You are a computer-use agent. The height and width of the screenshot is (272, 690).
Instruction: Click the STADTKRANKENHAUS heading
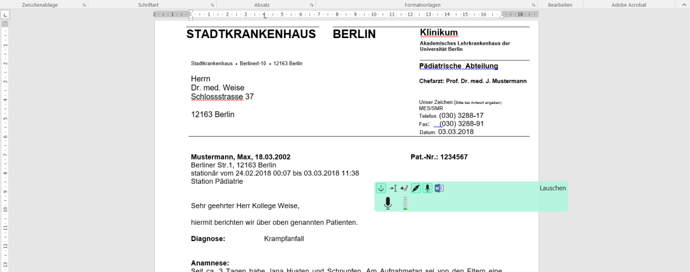click(251, 34)
